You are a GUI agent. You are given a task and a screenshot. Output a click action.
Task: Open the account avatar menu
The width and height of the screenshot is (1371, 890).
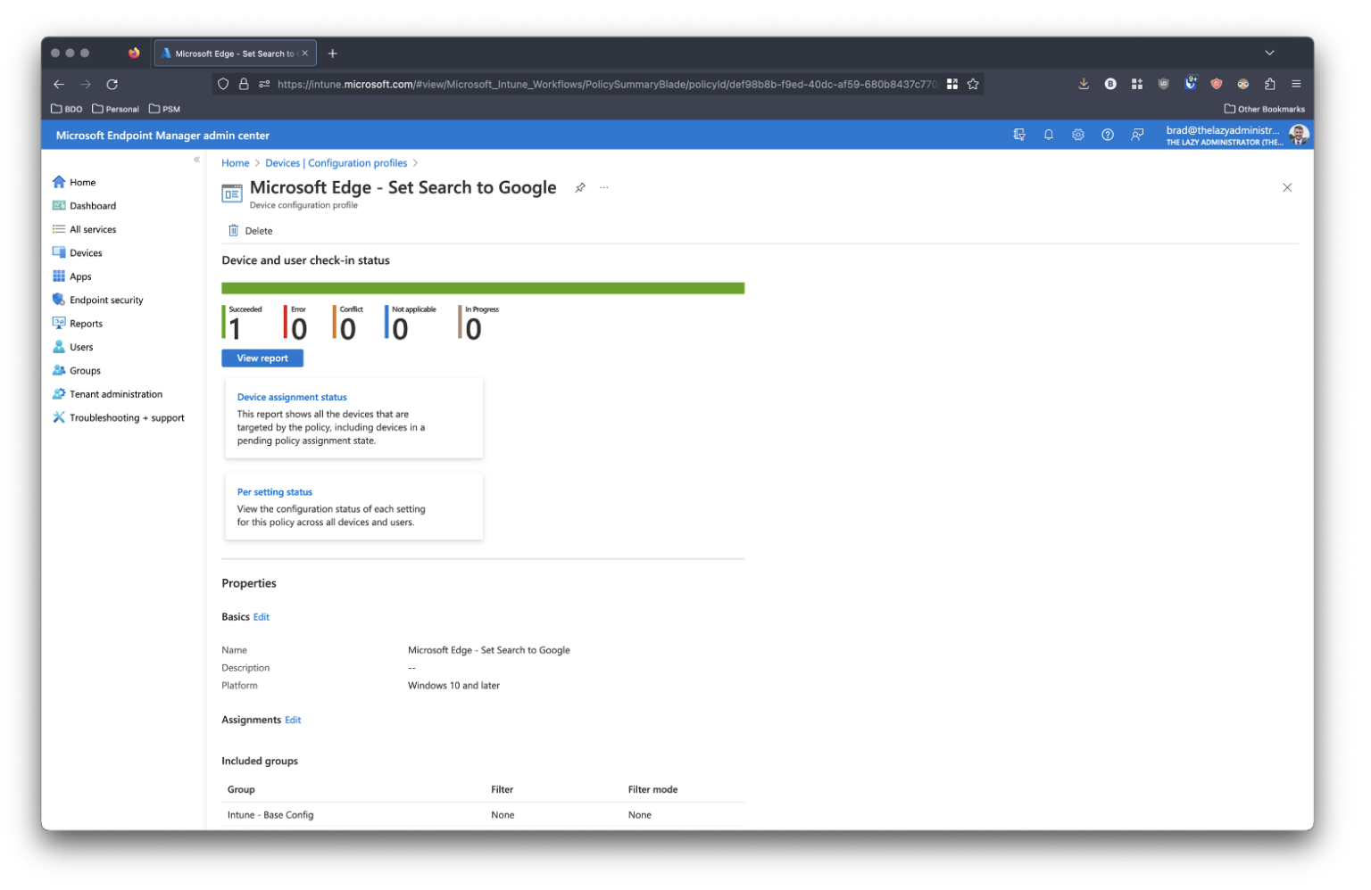[x=1299, y=135]
